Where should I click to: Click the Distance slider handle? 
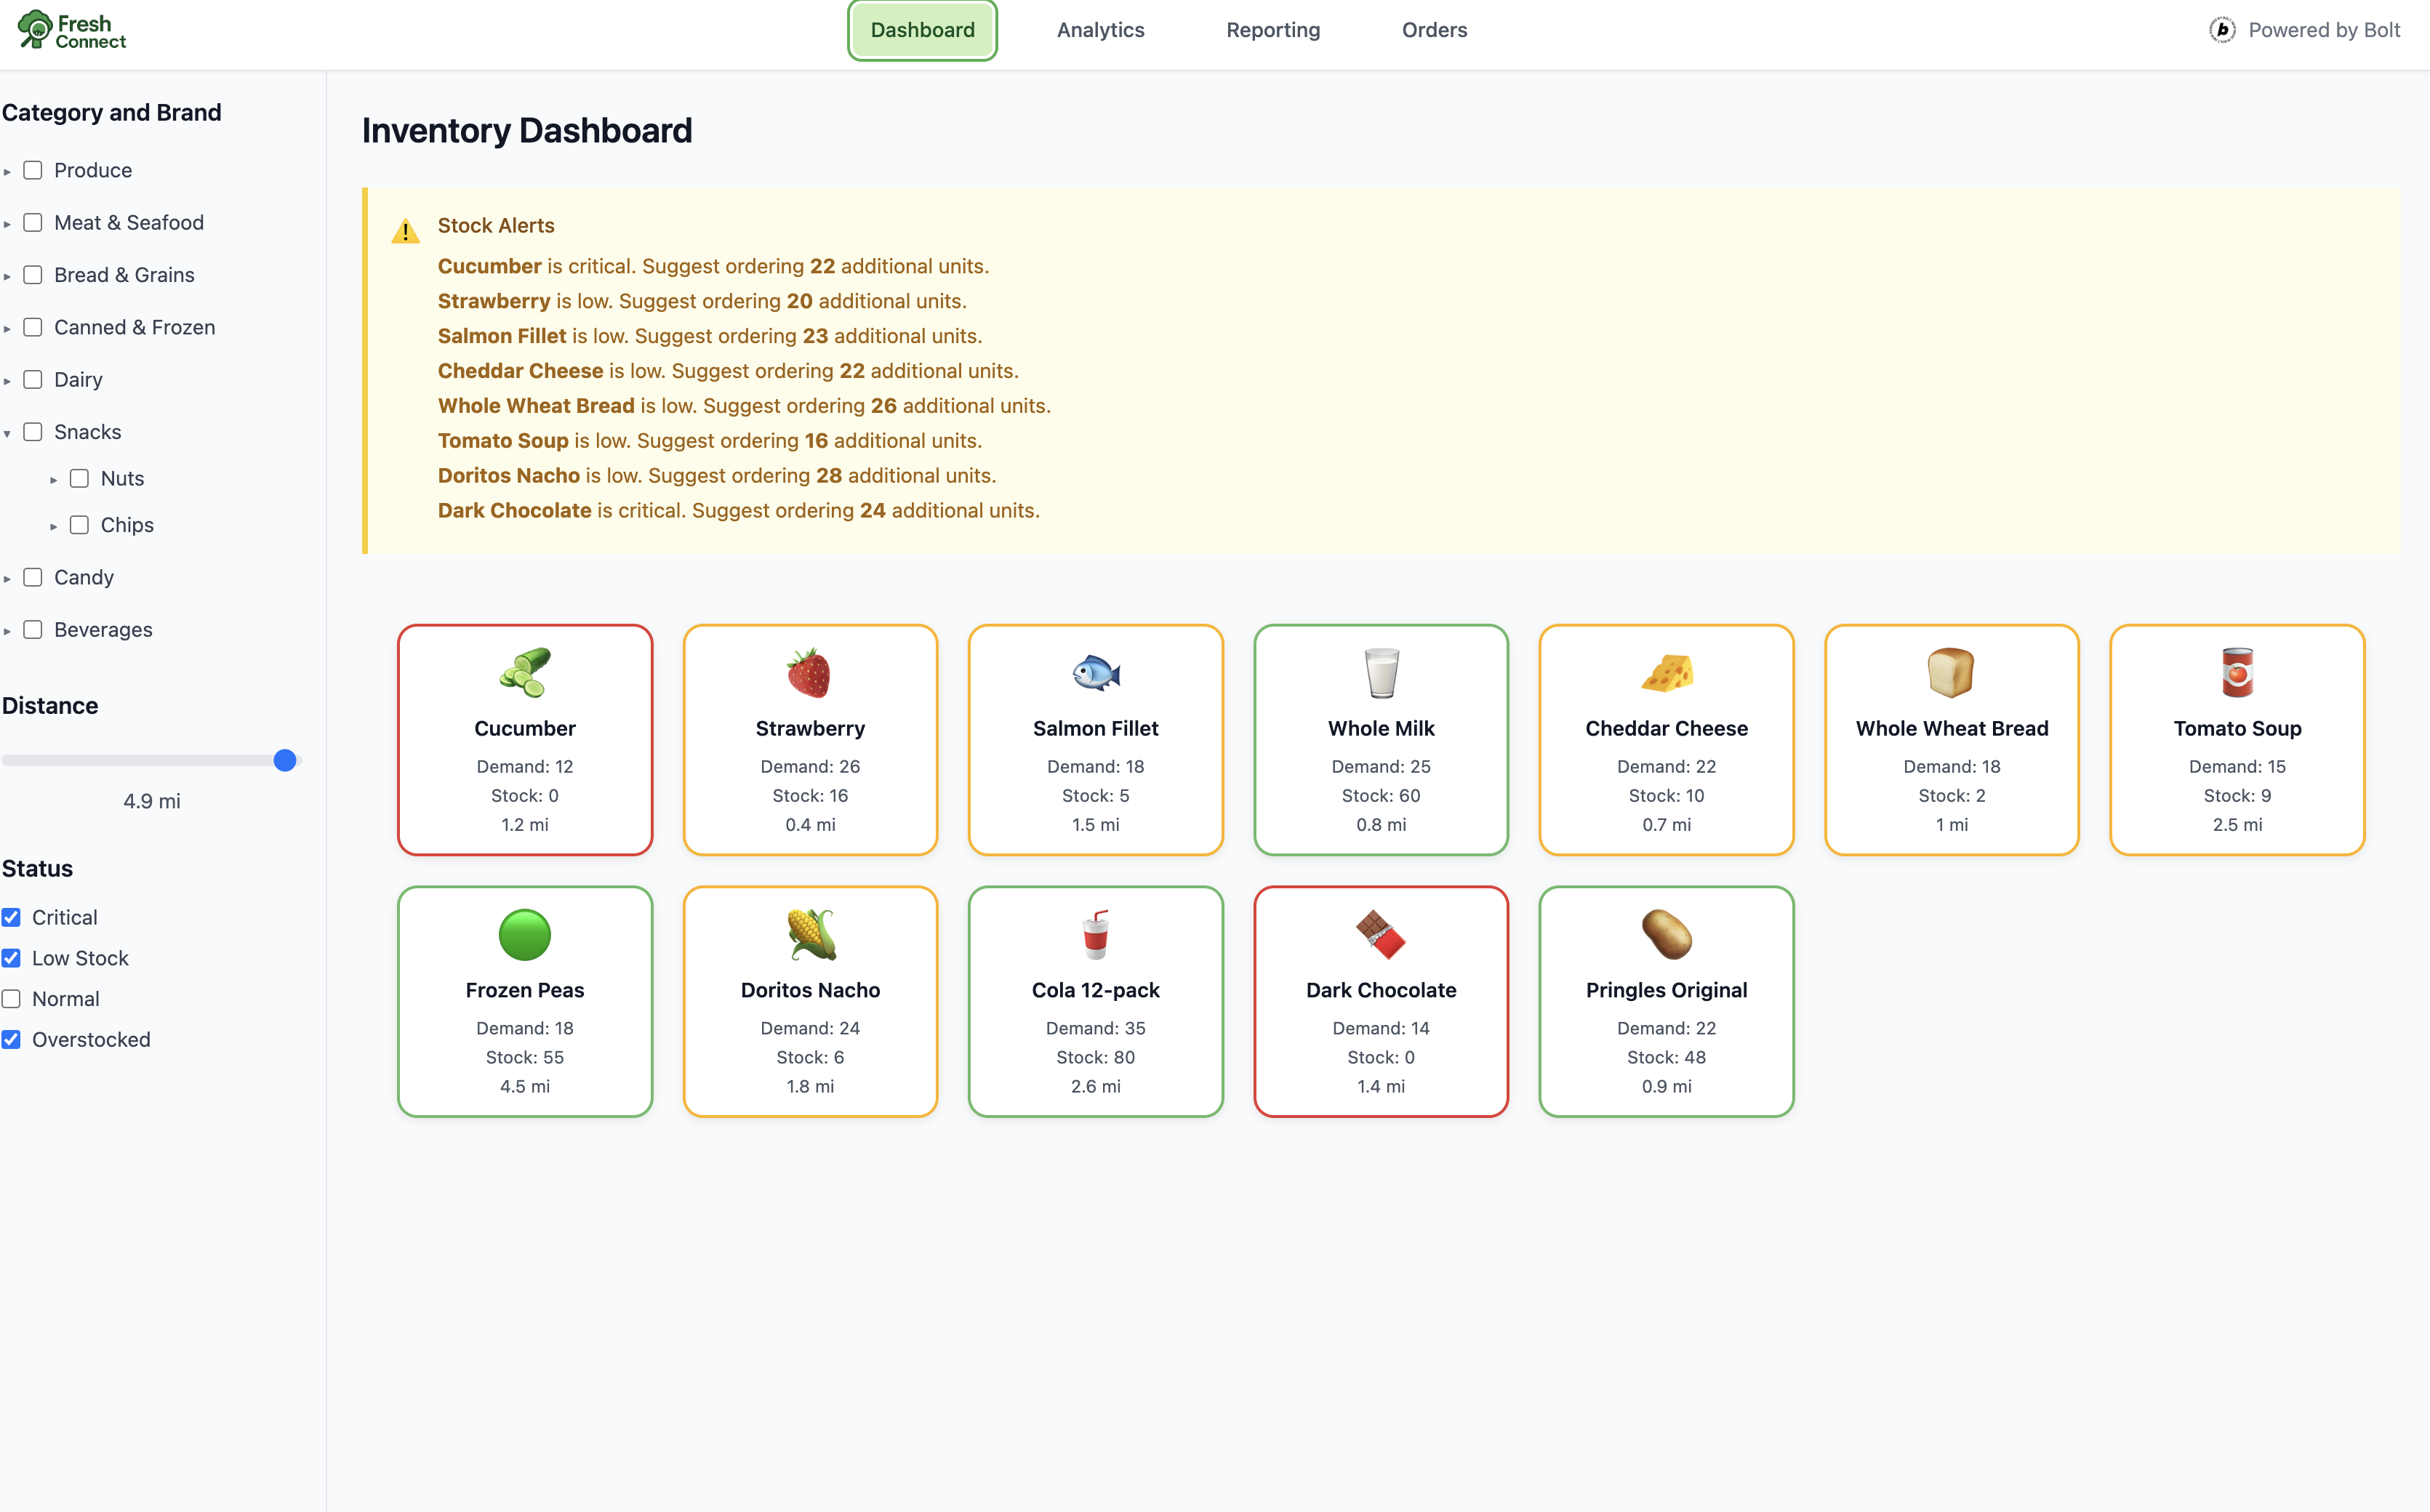click(285, 761)
